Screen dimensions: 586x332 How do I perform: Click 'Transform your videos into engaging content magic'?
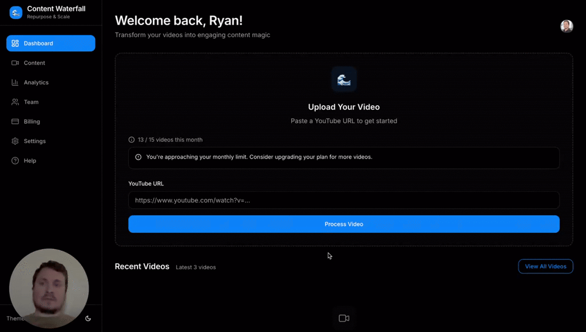pyautogui.click(x=192, y=35)
